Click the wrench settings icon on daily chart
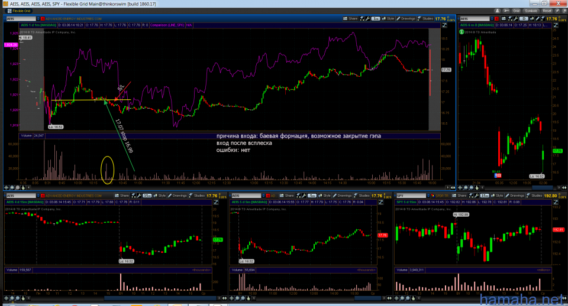Viewport: 568px width, 306px height. (x=515, y=18)
